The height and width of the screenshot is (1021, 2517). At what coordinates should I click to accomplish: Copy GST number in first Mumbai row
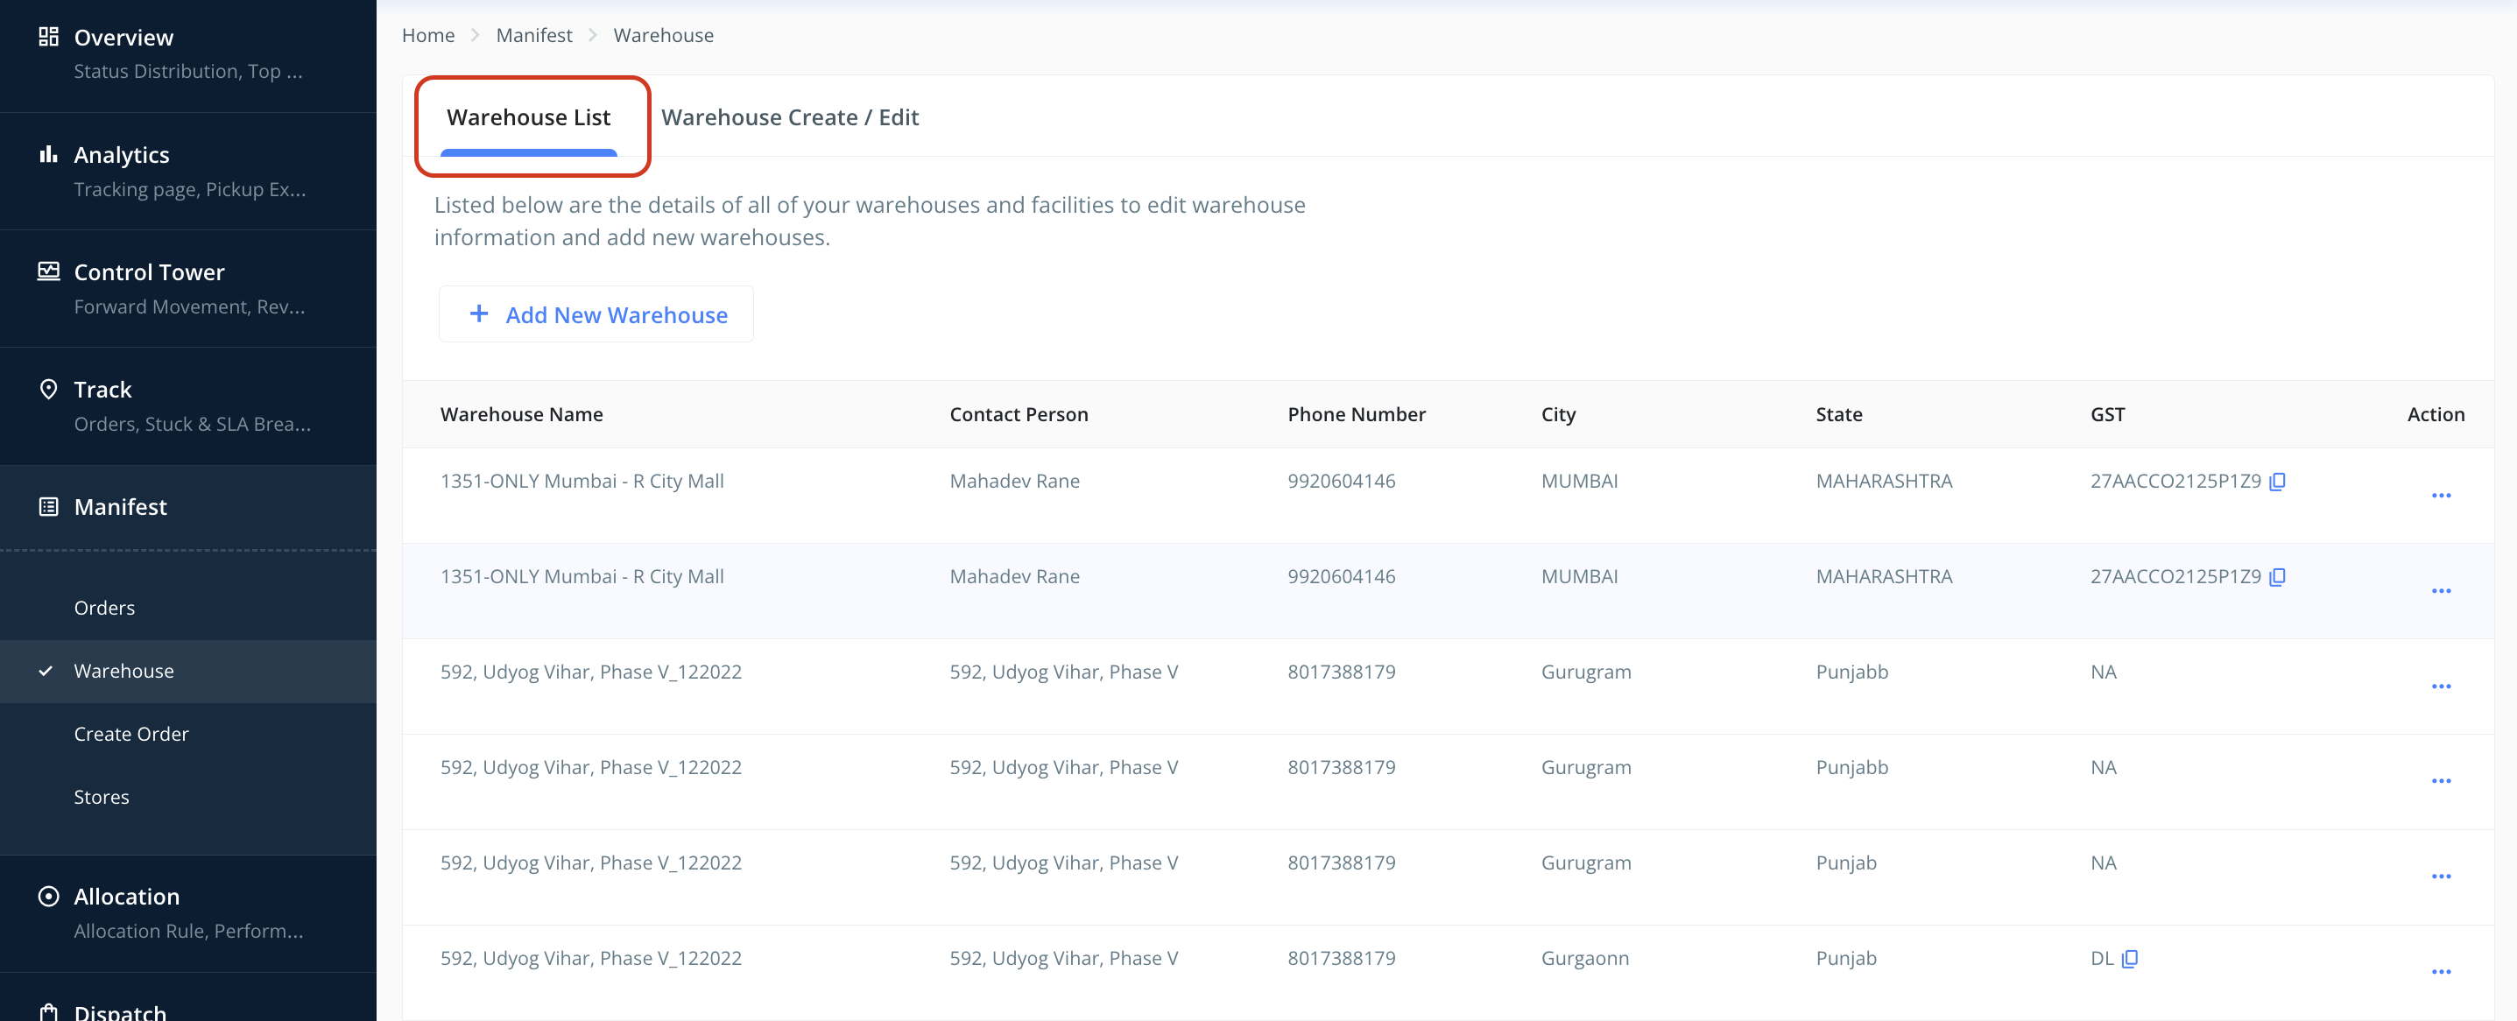2277,481
